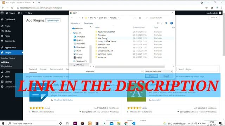Screen dimensions: 225x126
Task: Click the Upload Plugin button
Action: click(x=53, y=20)
